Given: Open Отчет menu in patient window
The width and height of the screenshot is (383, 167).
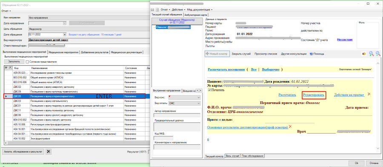Looking at the screenshot, I should (x=166, y=9).
